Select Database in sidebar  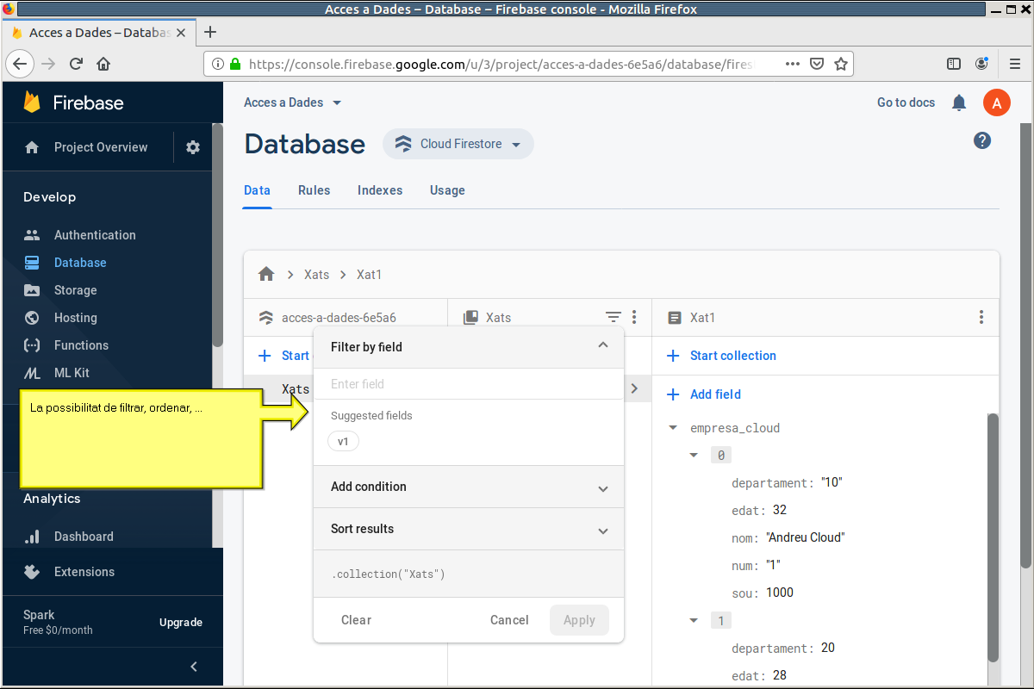[x=80, y=263]
